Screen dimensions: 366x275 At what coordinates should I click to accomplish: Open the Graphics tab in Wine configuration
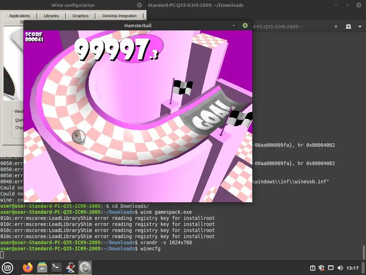pyautogui.click(x=80, y=16)
